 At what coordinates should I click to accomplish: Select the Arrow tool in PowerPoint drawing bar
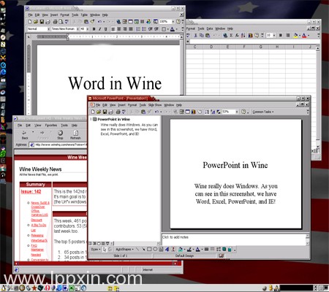click(143, 249)
